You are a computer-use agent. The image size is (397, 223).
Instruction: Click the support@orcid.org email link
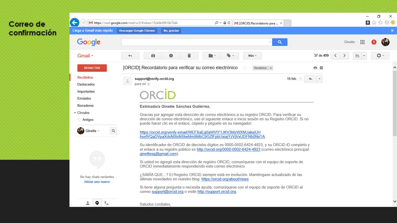pyautogui.click(x=167, y=191)
